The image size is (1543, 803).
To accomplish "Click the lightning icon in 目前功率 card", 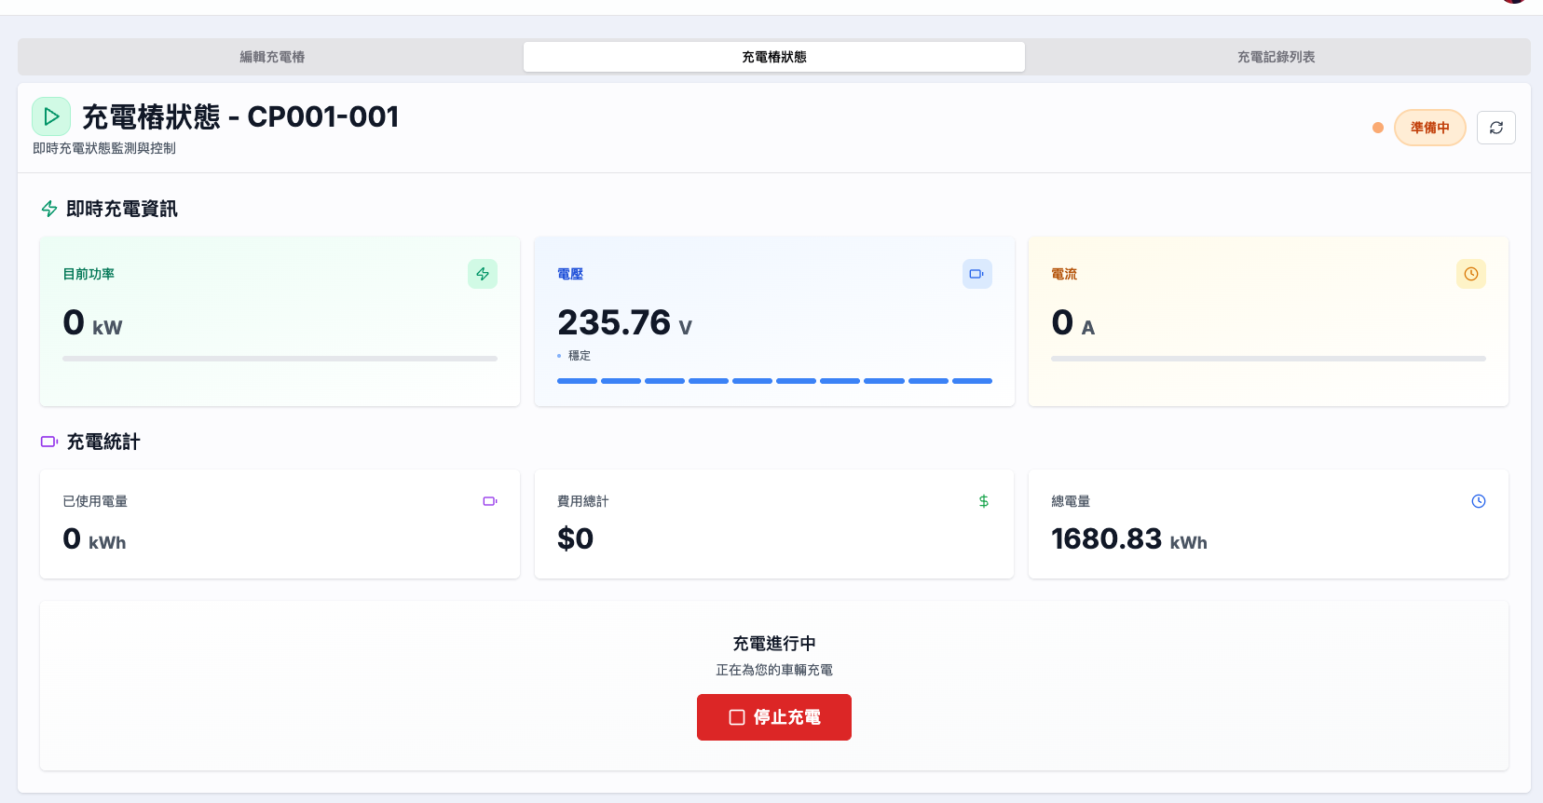I will [x=482, y=274].
